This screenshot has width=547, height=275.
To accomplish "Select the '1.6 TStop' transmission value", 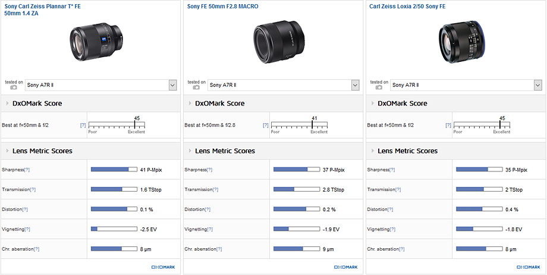I will pos(150,190).
